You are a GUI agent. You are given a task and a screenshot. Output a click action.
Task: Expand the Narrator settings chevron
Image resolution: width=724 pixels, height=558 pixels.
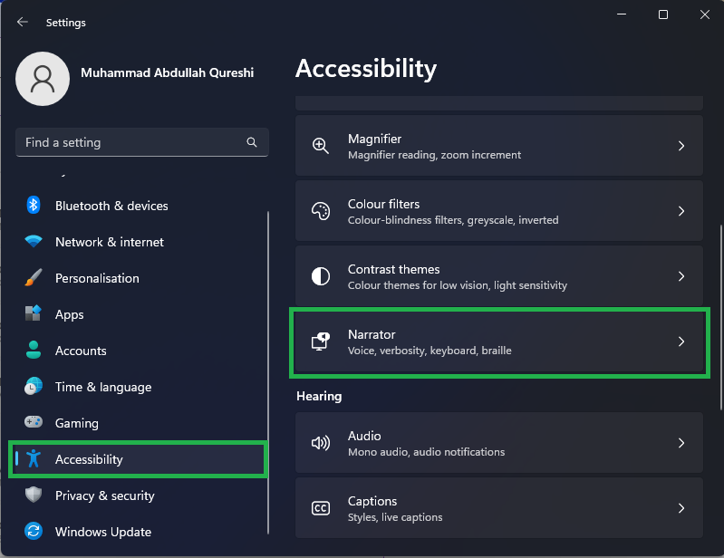pyautogui.click(x=681, y=342)
